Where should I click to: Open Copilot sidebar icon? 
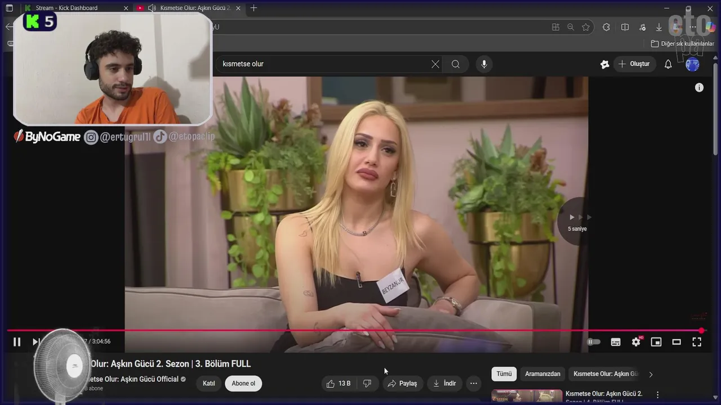tap(711, 27)
